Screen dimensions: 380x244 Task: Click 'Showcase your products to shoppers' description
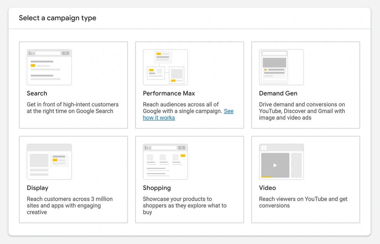click(185, 206)
